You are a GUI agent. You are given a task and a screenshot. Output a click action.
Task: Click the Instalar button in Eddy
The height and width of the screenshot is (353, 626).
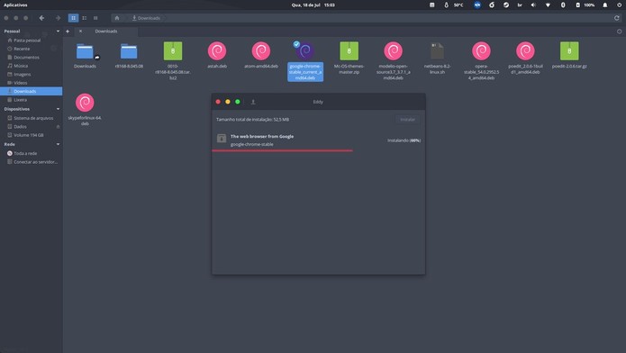pos(408,120)
